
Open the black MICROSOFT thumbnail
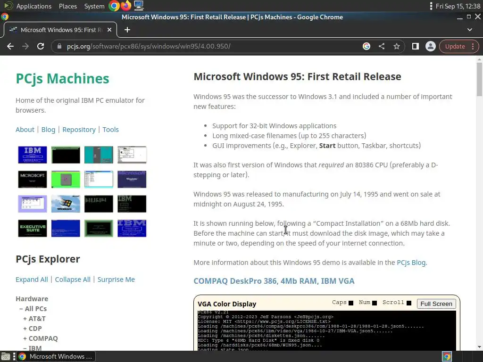coord(33,179)
